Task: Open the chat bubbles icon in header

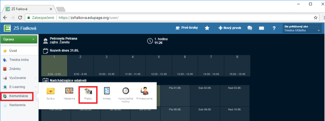Action: click(250, 28)
